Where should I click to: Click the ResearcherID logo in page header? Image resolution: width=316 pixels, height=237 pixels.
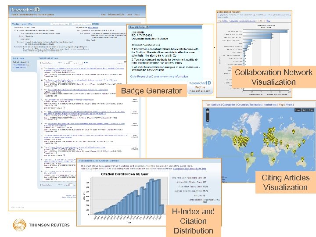point(25,10)
